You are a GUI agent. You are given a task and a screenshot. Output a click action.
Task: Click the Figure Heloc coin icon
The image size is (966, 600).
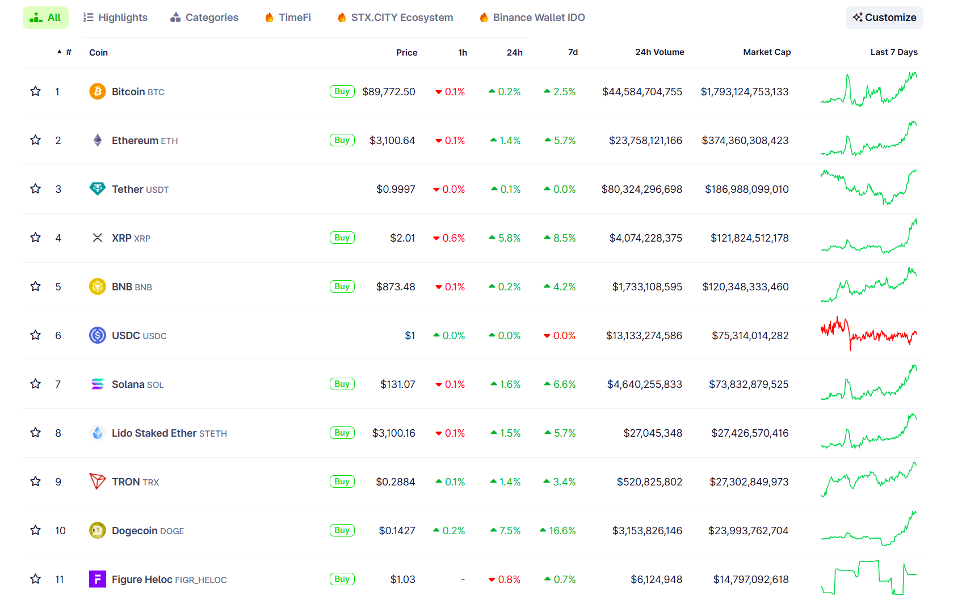[97, 579]
